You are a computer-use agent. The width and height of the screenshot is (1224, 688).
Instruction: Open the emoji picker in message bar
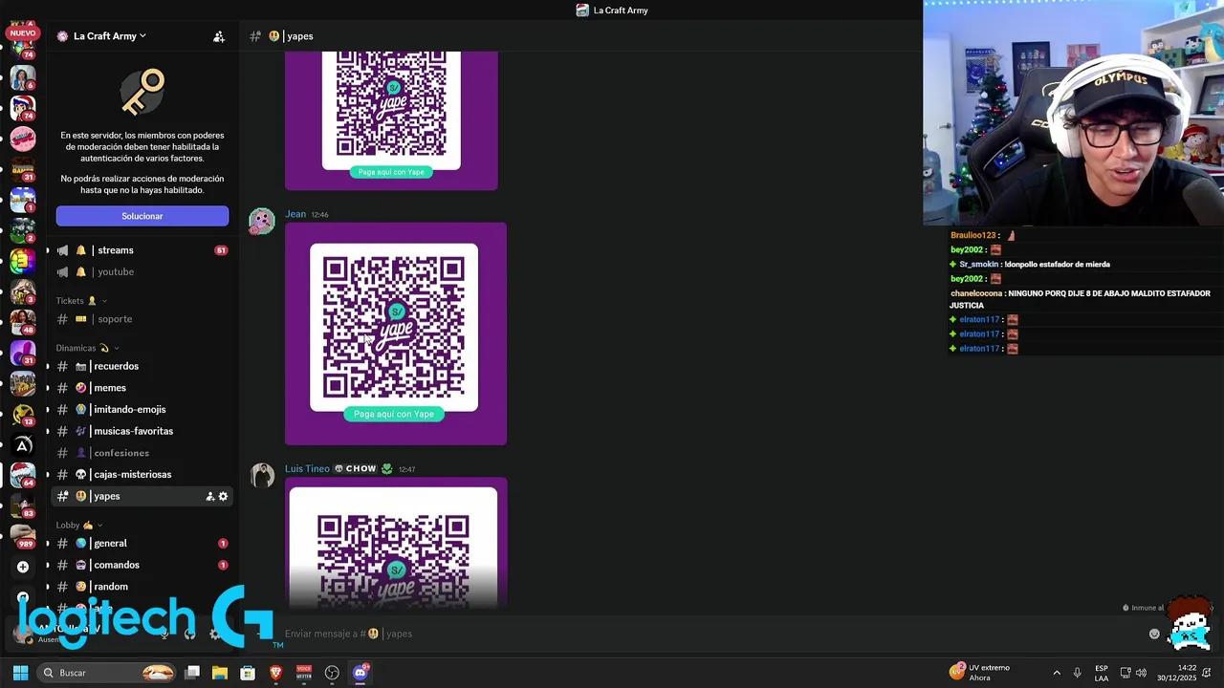point(1154,634)
